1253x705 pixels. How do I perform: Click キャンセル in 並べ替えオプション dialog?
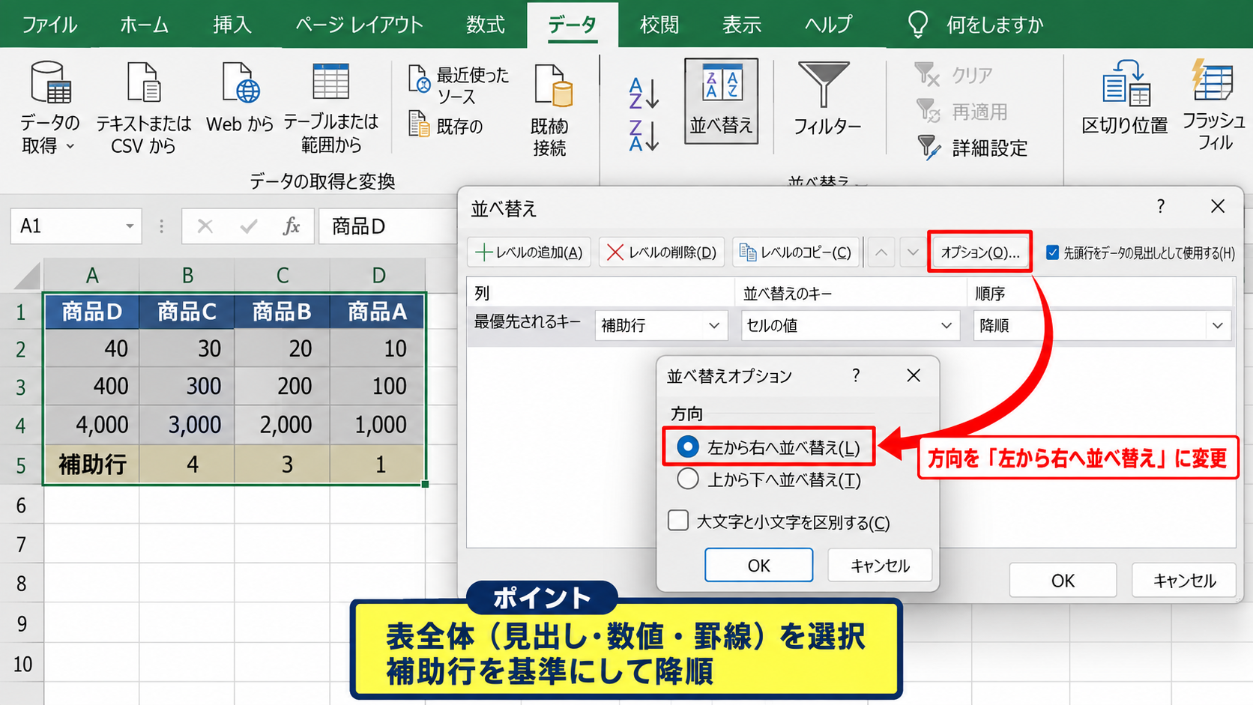880,565
